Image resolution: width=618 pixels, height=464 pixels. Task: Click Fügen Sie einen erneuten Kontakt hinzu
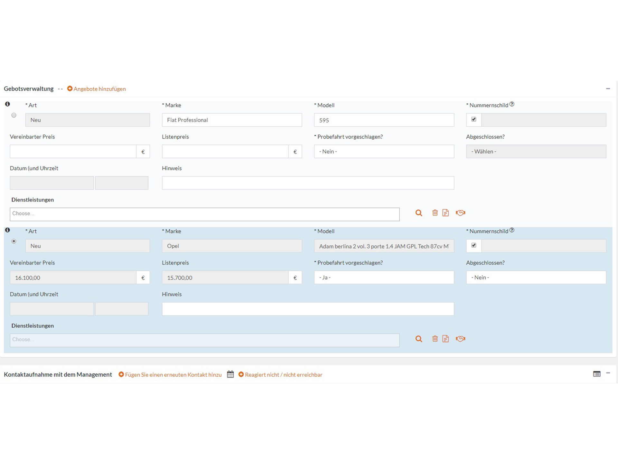click(x=173, y=375)
